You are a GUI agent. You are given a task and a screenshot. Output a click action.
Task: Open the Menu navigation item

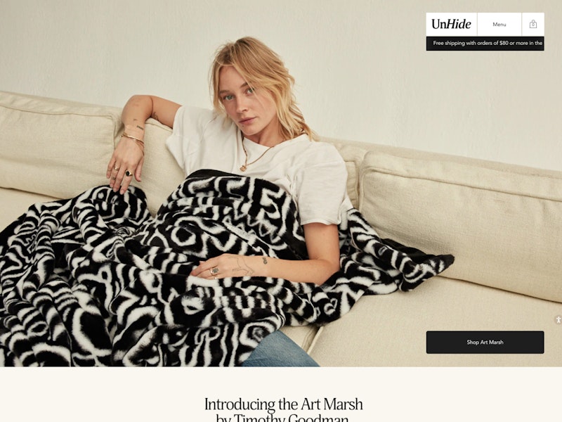click(x=499, y=25)
